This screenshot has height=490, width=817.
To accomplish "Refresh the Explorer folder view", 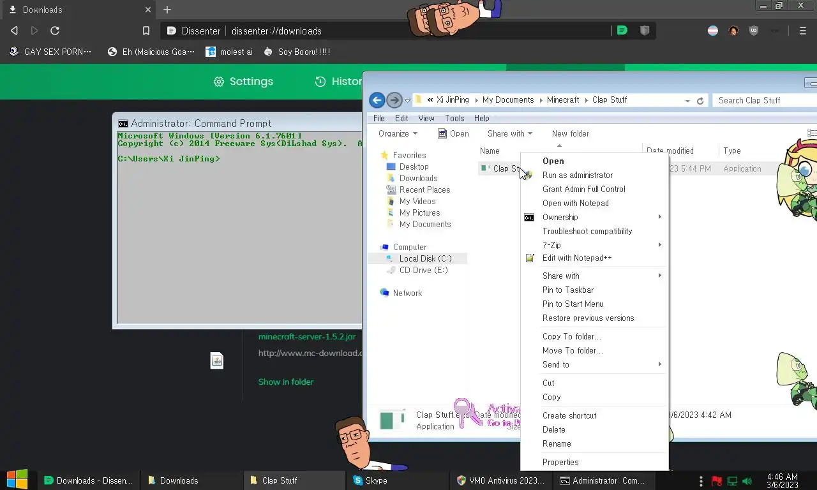I will tap(700, 101).
